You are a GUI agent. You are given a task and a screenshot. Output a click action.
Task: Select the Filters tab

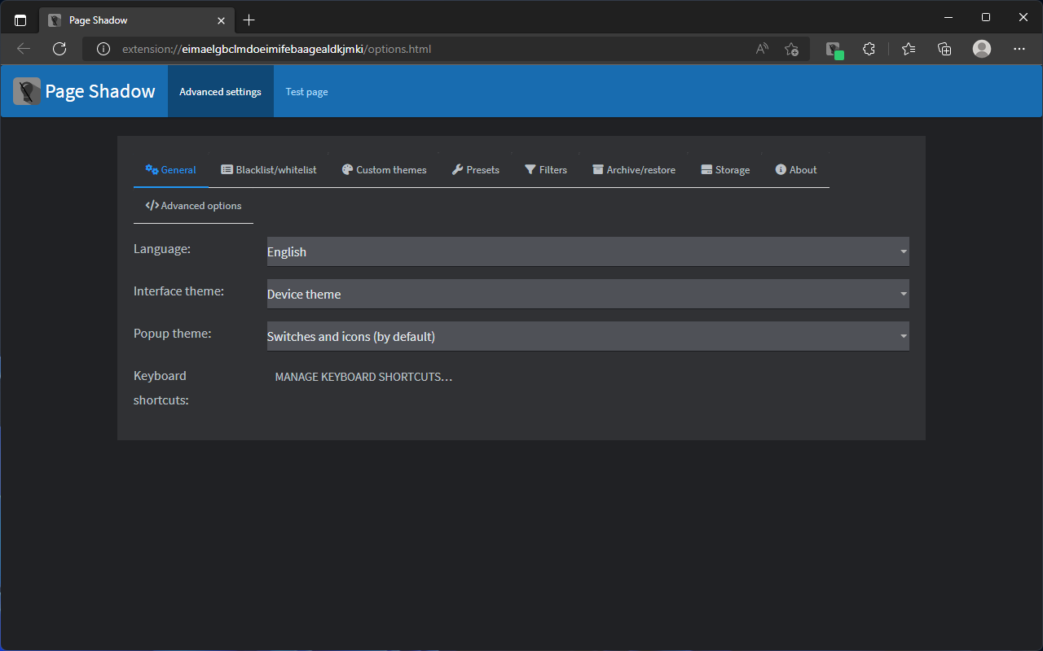coord(546,170)
